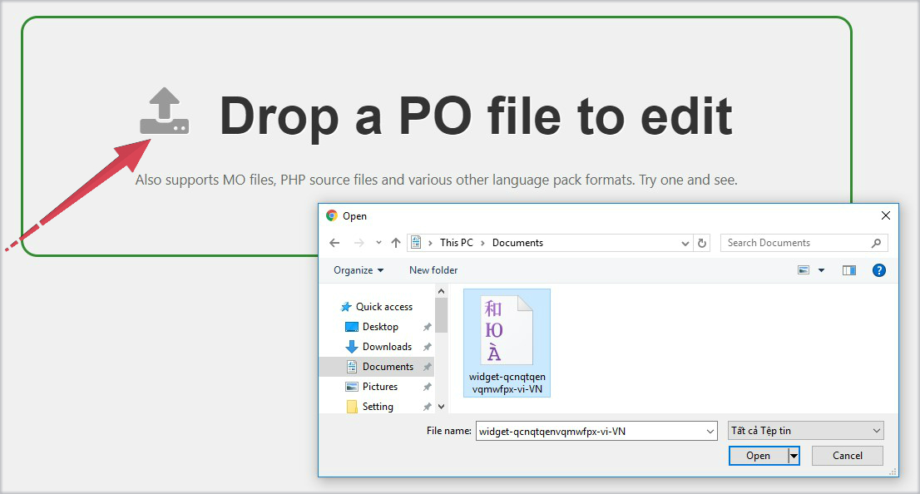
Task: Expand the address bar history dropdown
Action: (685, 243)
